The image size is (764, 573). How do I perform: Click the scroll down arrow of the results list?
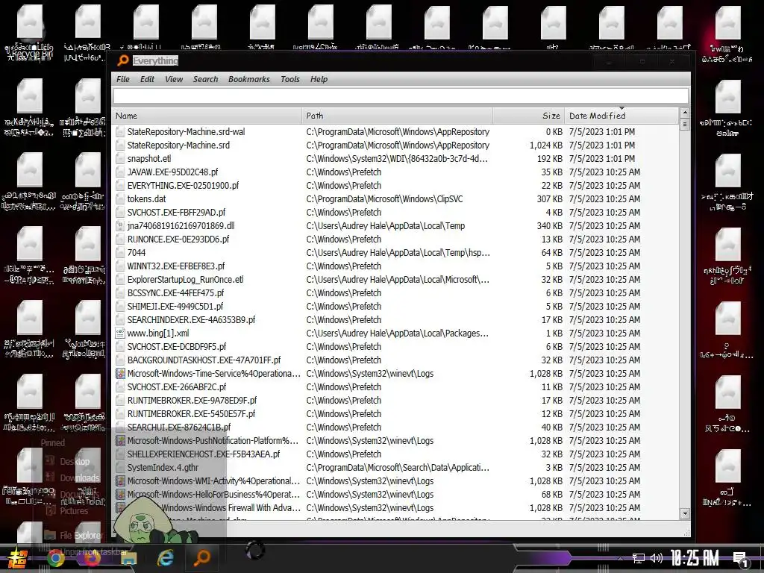pos(685,513)
